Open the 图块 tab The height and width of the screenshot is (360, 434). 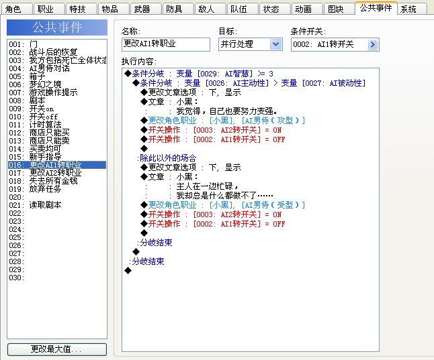click(x=339, y=9)
